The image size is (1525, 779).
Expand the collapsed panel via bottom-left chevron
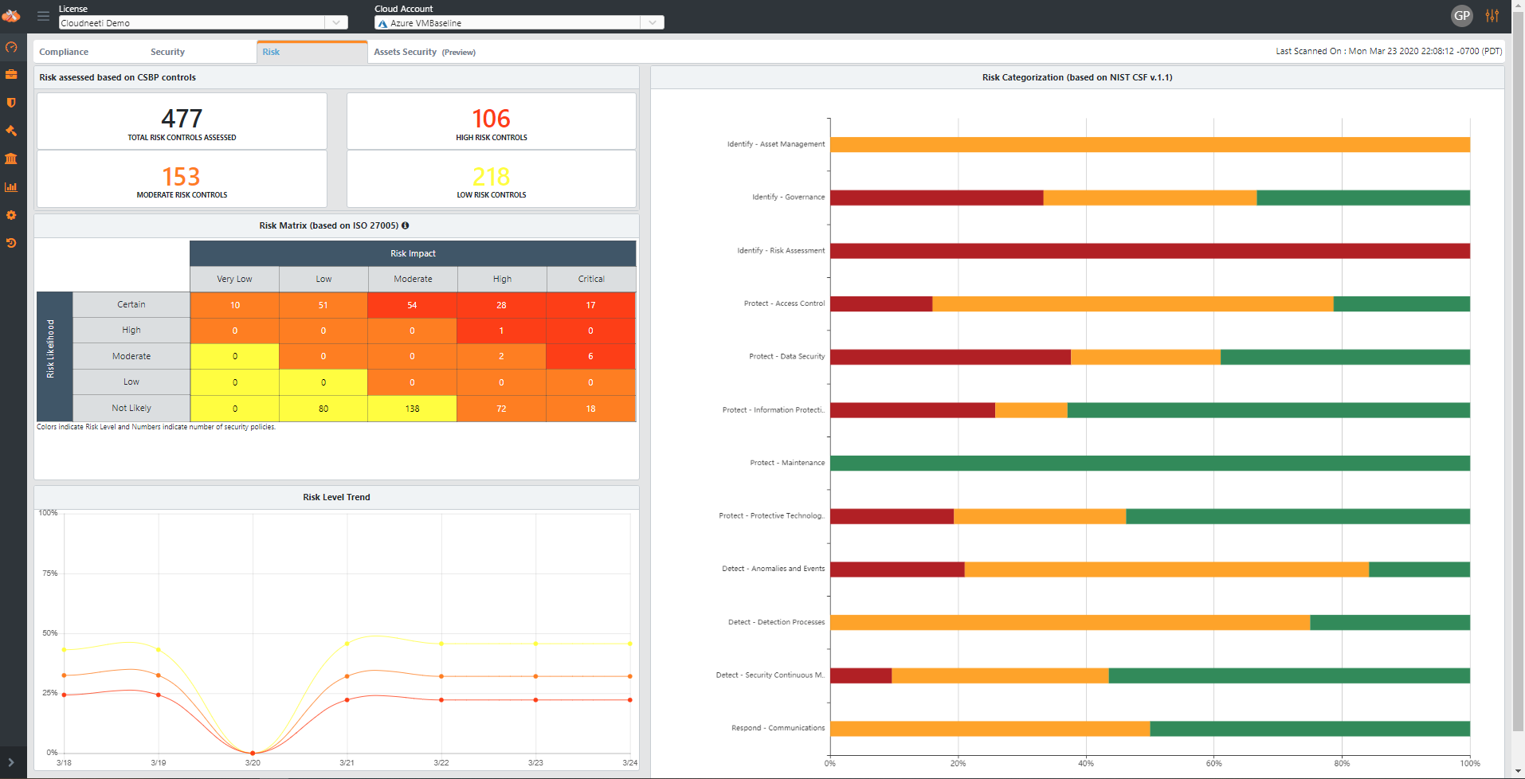tap(11, 762)
